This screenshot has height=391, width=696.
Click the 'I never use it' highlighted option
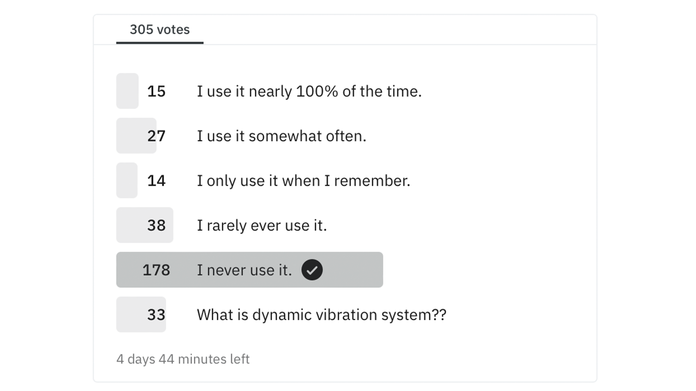point(244,270)
